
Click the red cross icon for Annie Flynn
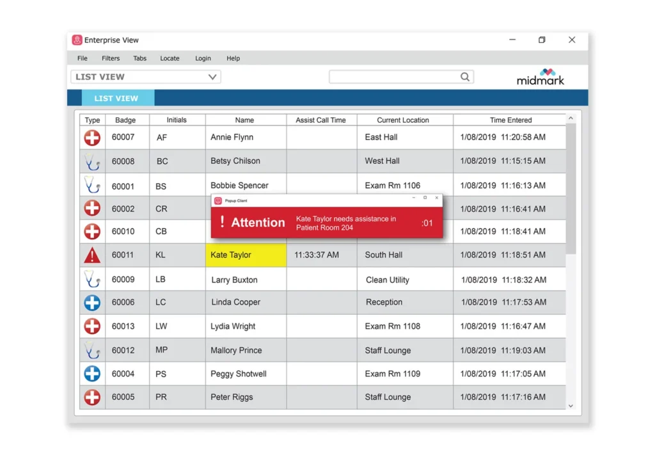pos(92,138)
